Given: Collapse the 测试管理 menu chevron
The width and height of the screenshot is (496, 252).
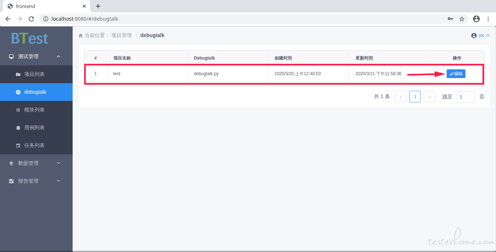Looking at the screenshot, I should pos(58,56).
